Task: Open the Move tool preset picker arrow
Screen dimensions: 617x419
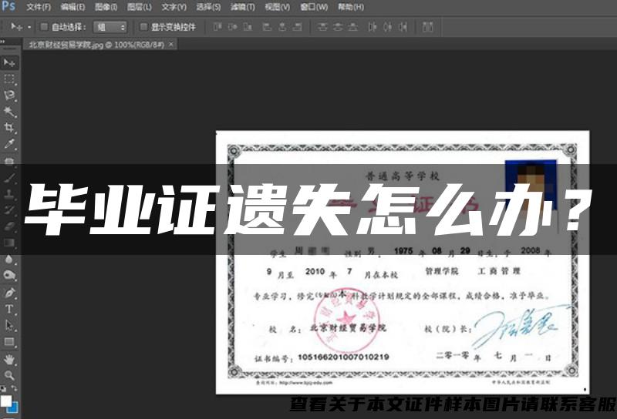Action: (x=29, y=28)
